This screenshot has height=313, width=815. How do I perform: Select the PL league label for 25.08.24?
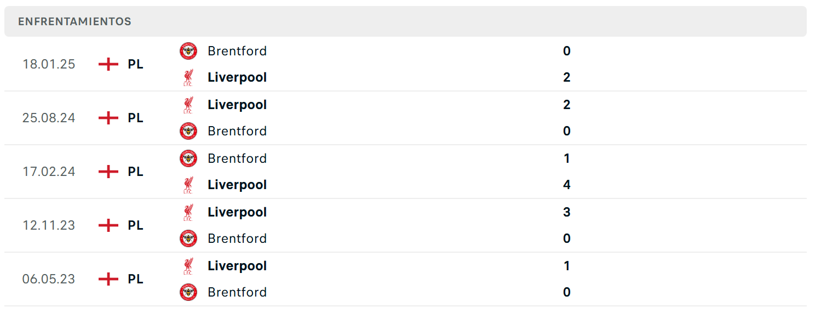(x=136, y=118)
